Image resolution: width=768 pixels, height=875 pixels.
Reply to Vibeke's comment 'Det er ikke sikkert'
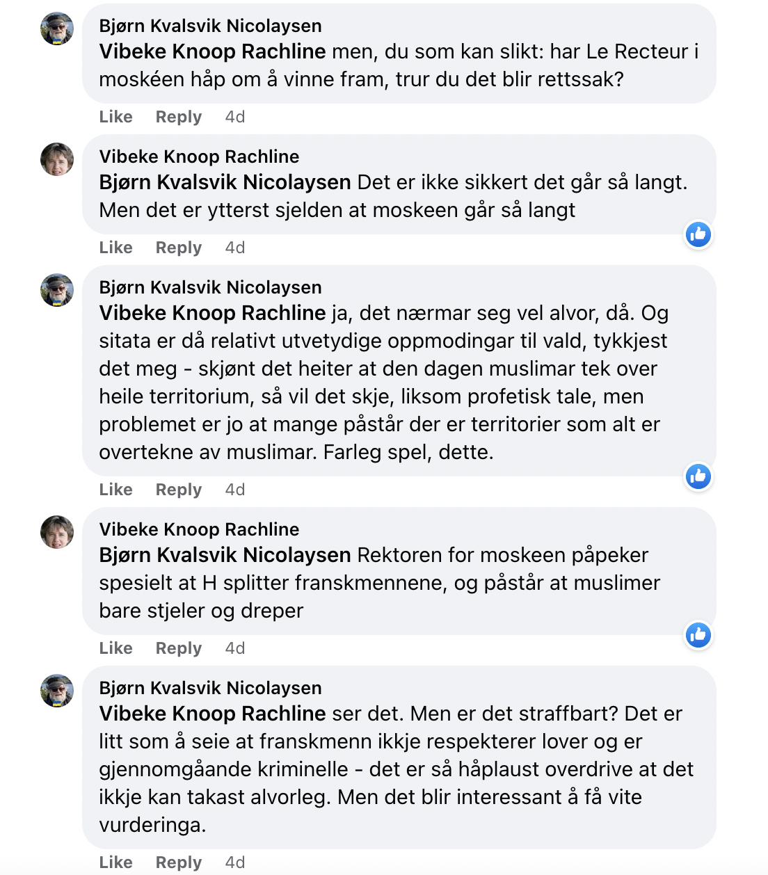[x=179, y=248]
